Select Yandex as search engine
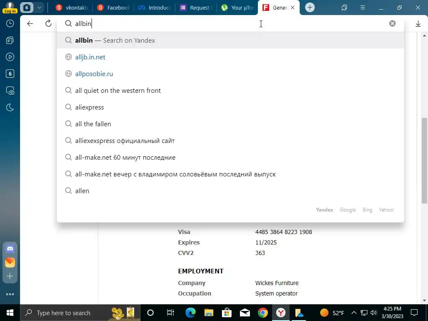 [x=324, y=210]
